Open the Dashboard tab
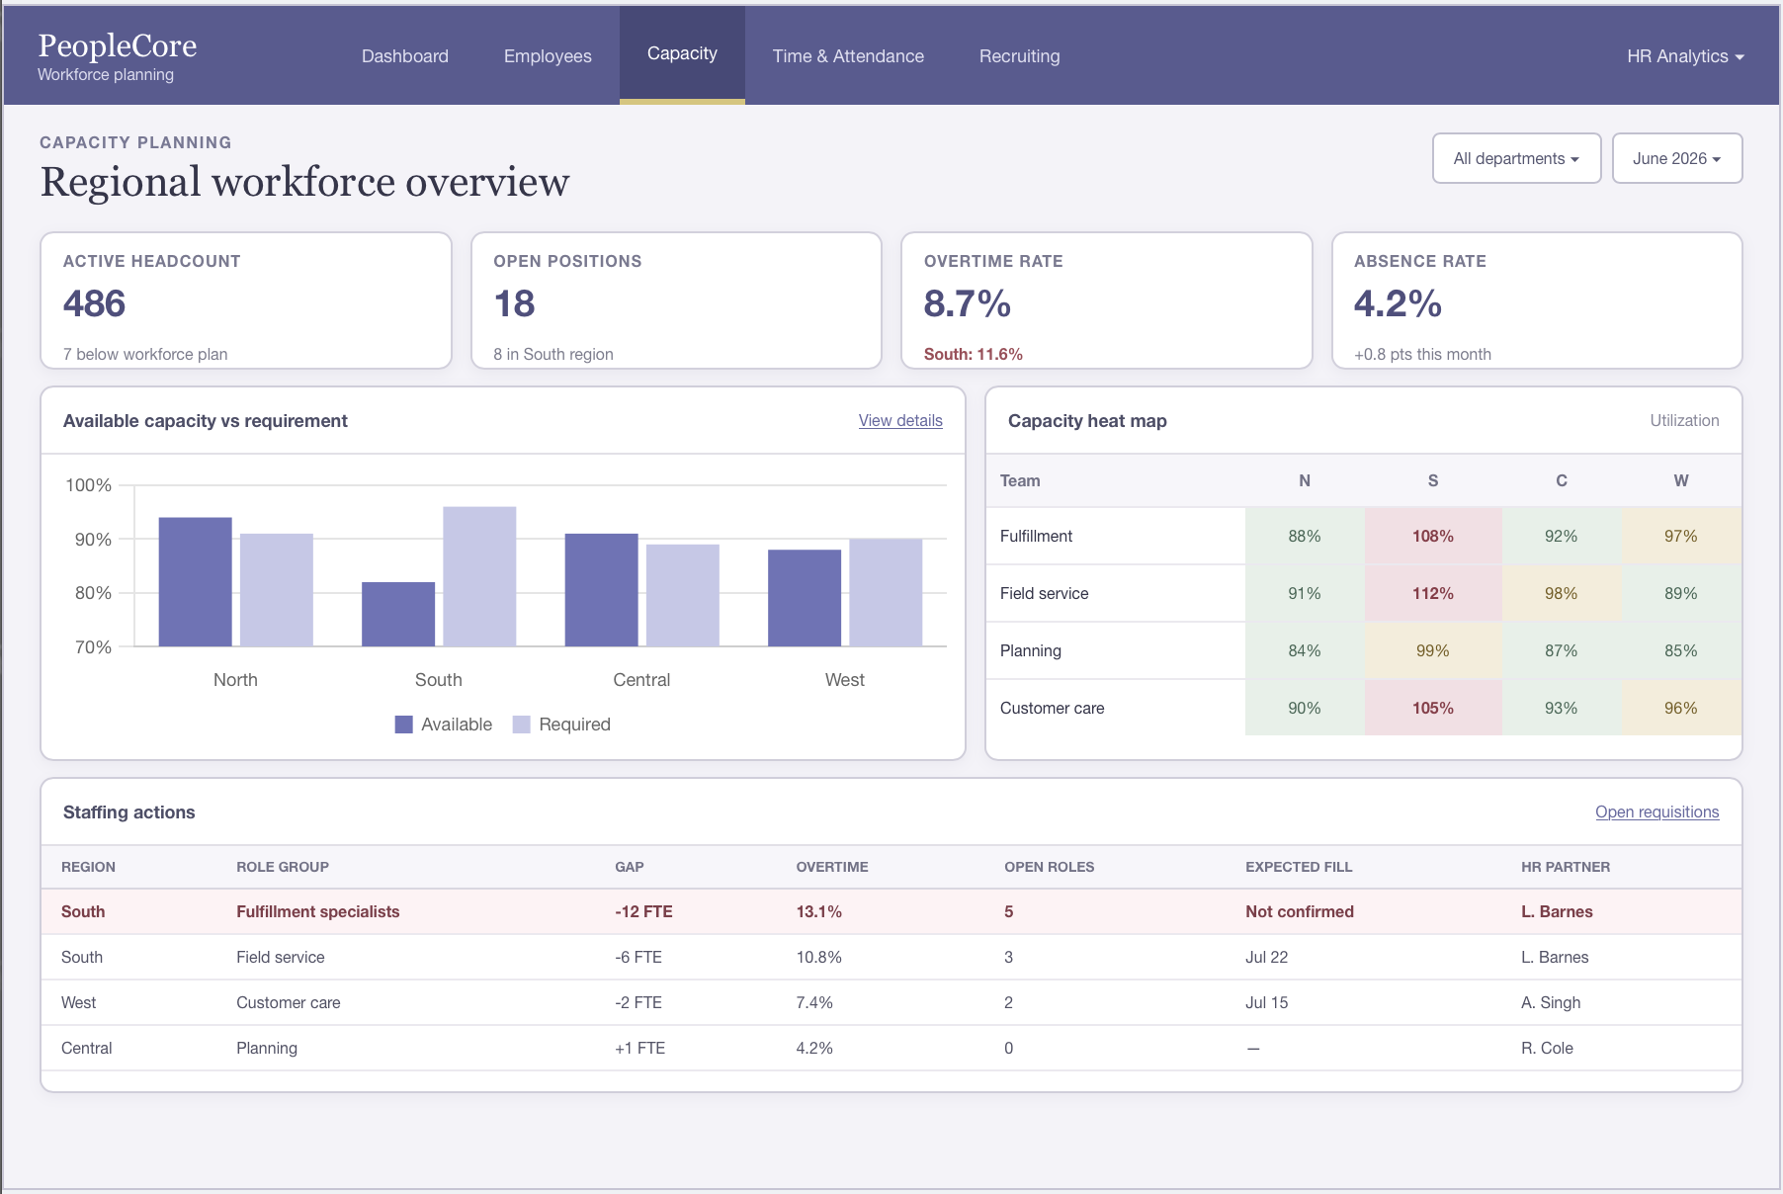The height and width of the screenshot is (1194, 1783). pyautogui.click(x=405, y=56)
